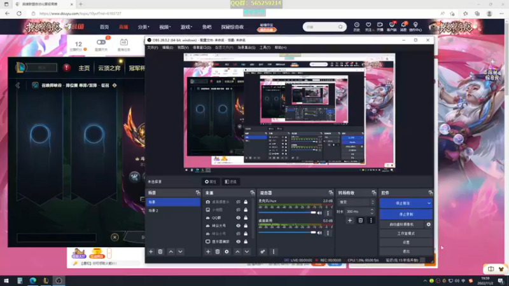509x286 pixels.
Task: Hide the 峡谷大号 source
Action: tap(238, 226)
